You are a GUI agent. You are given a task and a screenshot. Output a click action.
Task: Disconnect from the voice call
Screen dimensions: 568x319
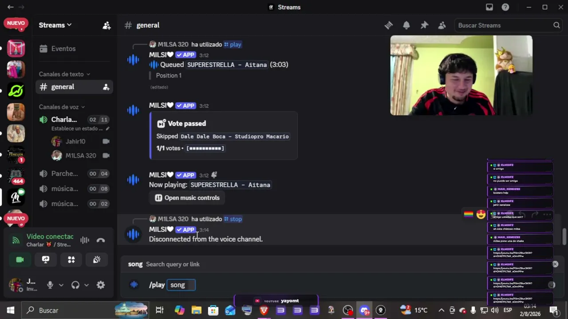(x=101, y=240)
